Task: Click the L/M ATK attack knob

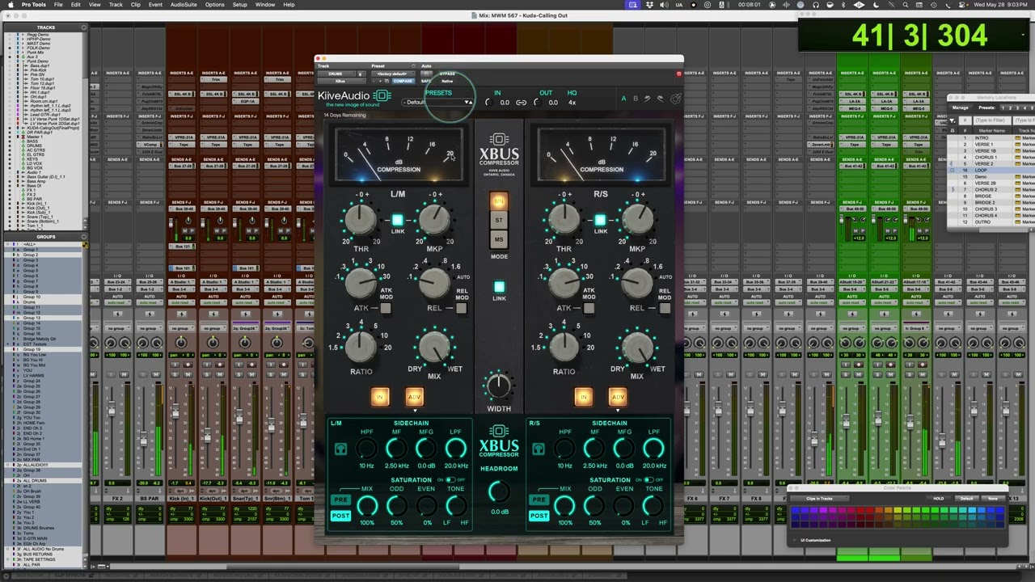Action: [x=361, y=282]
